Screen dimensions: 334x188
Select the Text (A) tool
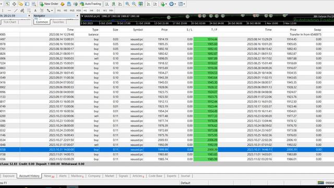(x=35, y=10)
